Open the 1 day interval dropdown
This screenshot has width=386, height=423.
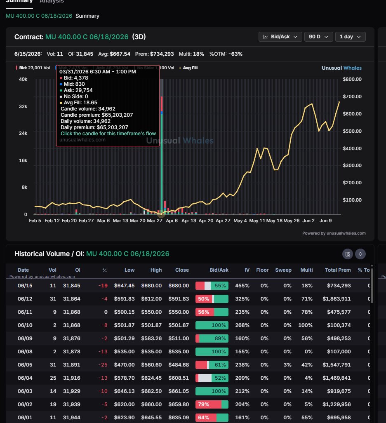(351, 37)
